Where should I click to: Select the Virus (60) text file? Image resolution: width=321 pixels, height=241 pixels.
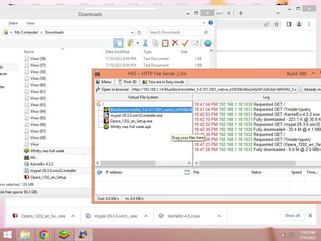pos(38,85)
